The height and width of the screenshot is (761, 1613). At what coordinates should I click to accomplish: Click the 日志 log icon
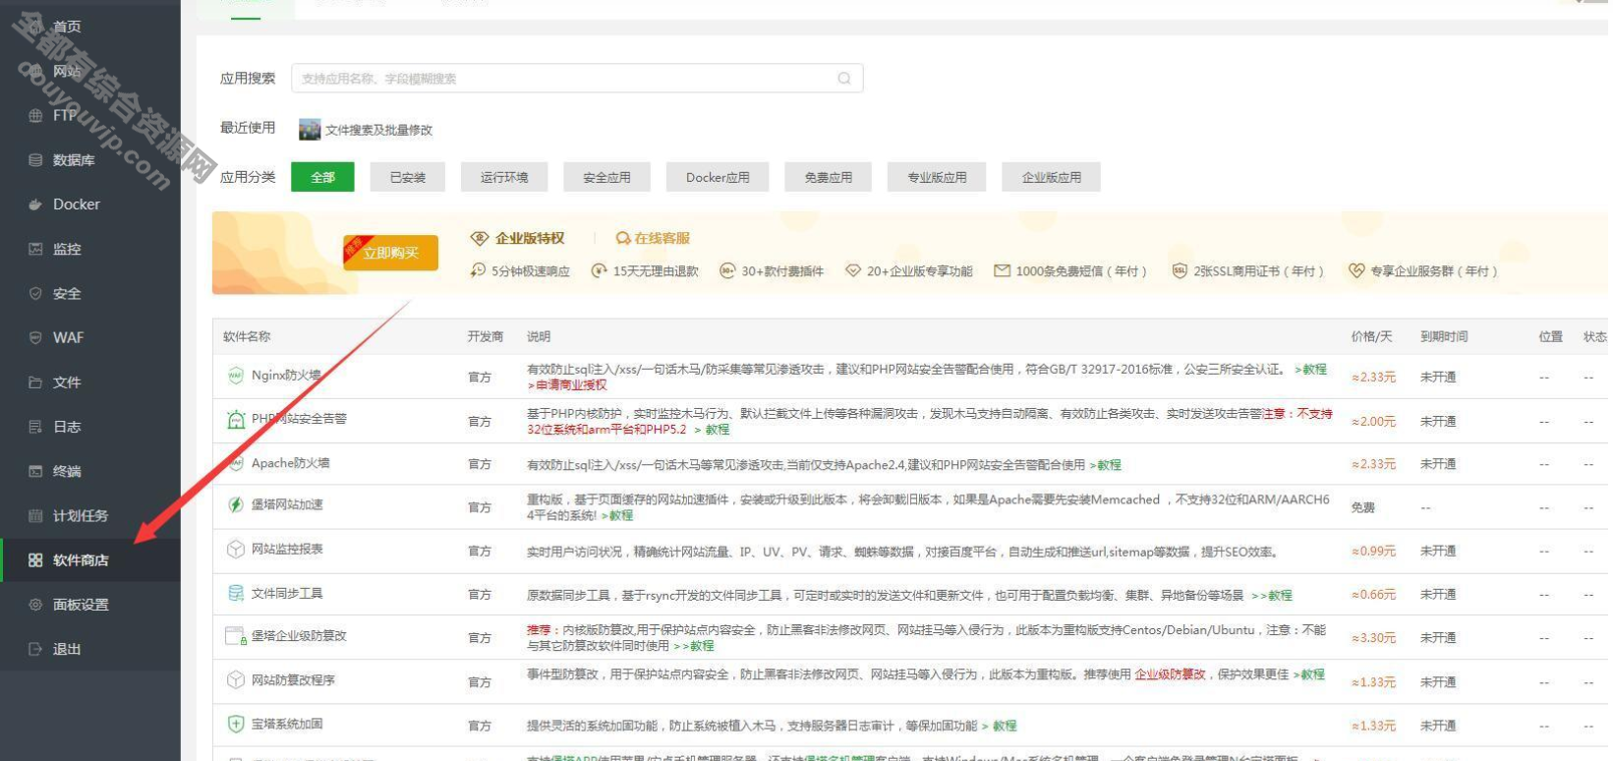[35, 427]
